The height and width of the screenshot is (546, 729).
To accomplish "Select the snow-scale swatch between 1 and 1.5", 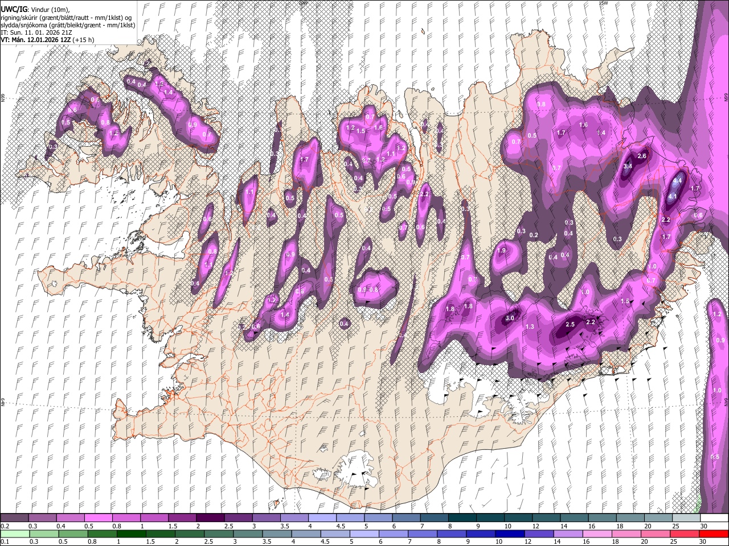I will coord(154,518).
